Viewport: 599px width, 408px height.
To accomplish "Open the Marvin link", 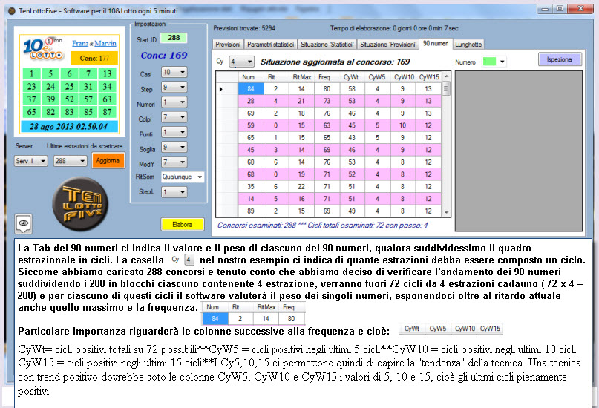I will (105, 43).
